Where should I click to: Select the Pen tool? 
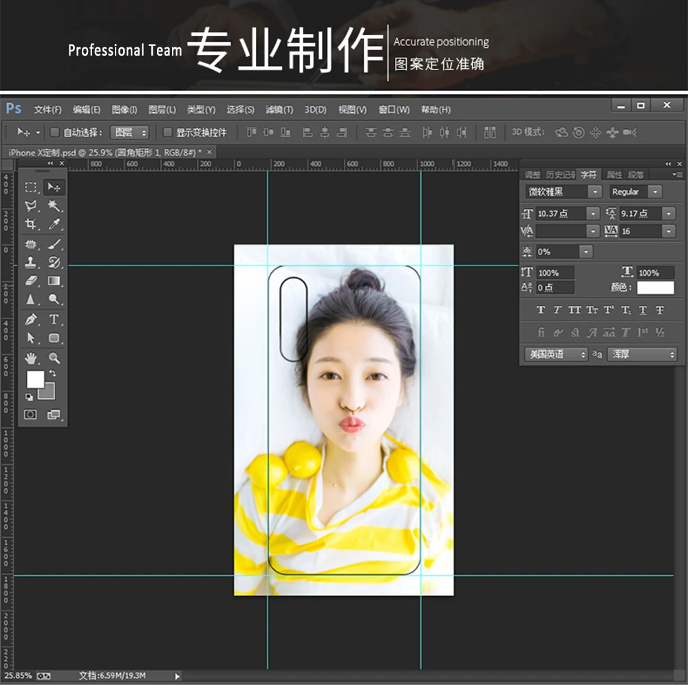tap(31, 319)
